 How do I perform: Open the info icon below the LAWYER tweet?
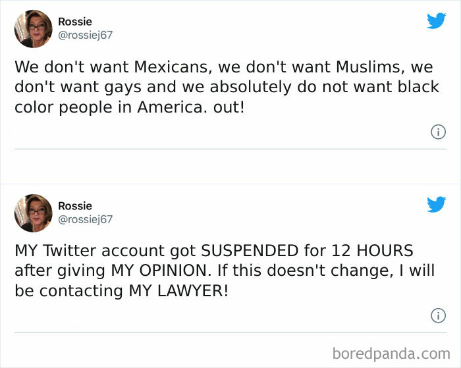(x=438, y=315)
